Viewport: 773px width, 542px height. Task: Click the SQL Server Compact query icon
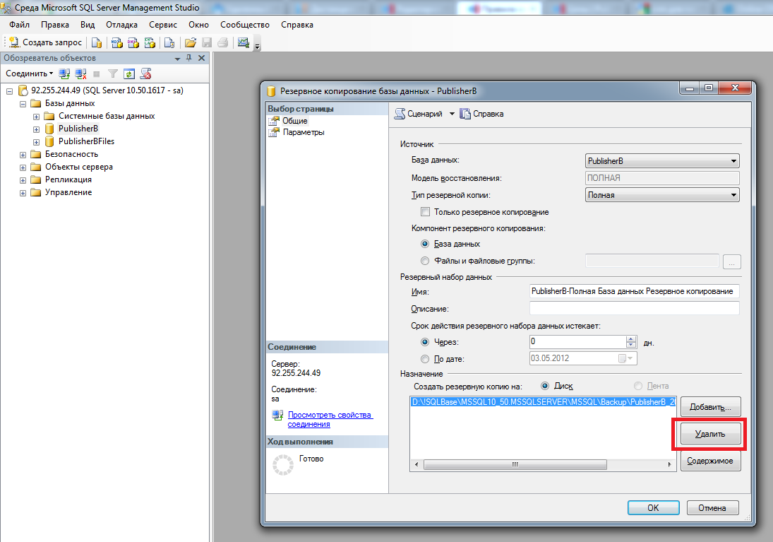tap(169, 43)
